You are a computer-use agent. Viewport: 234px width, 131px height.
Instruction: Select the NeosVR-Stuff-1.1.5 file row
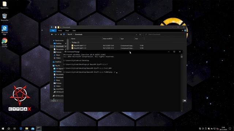[x=107, y=48]
